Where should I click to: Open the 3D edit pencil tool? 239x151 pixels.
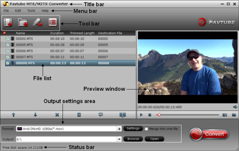37,23
